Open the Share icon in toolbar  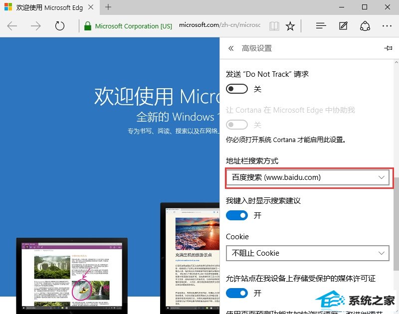tap(365, 26)
